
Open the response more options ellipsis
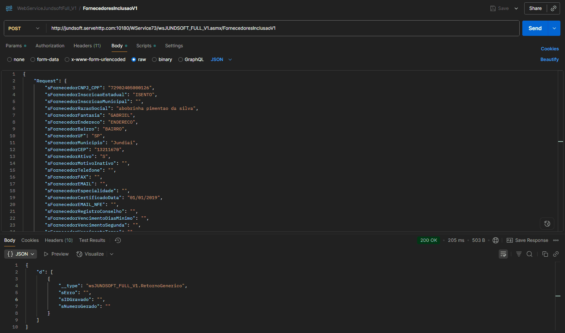[556, 240]
